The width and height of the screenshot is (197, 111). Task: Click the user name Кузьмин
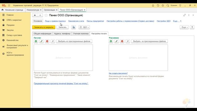(174, 6)
